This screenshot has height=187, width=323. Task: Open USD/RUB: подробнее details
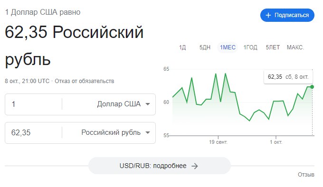pyautogui.click(x=159, y=166)
